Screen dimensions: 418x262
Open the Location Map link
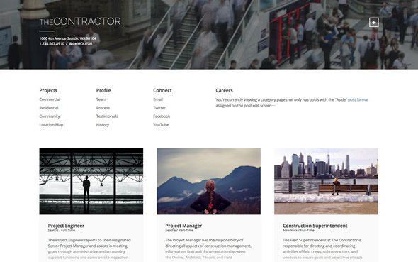(x=51, y=125)
